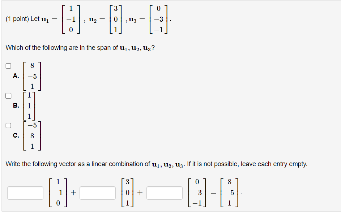Click the vector u3 in the problem statement
341x212 pixels.
(158, 20)
